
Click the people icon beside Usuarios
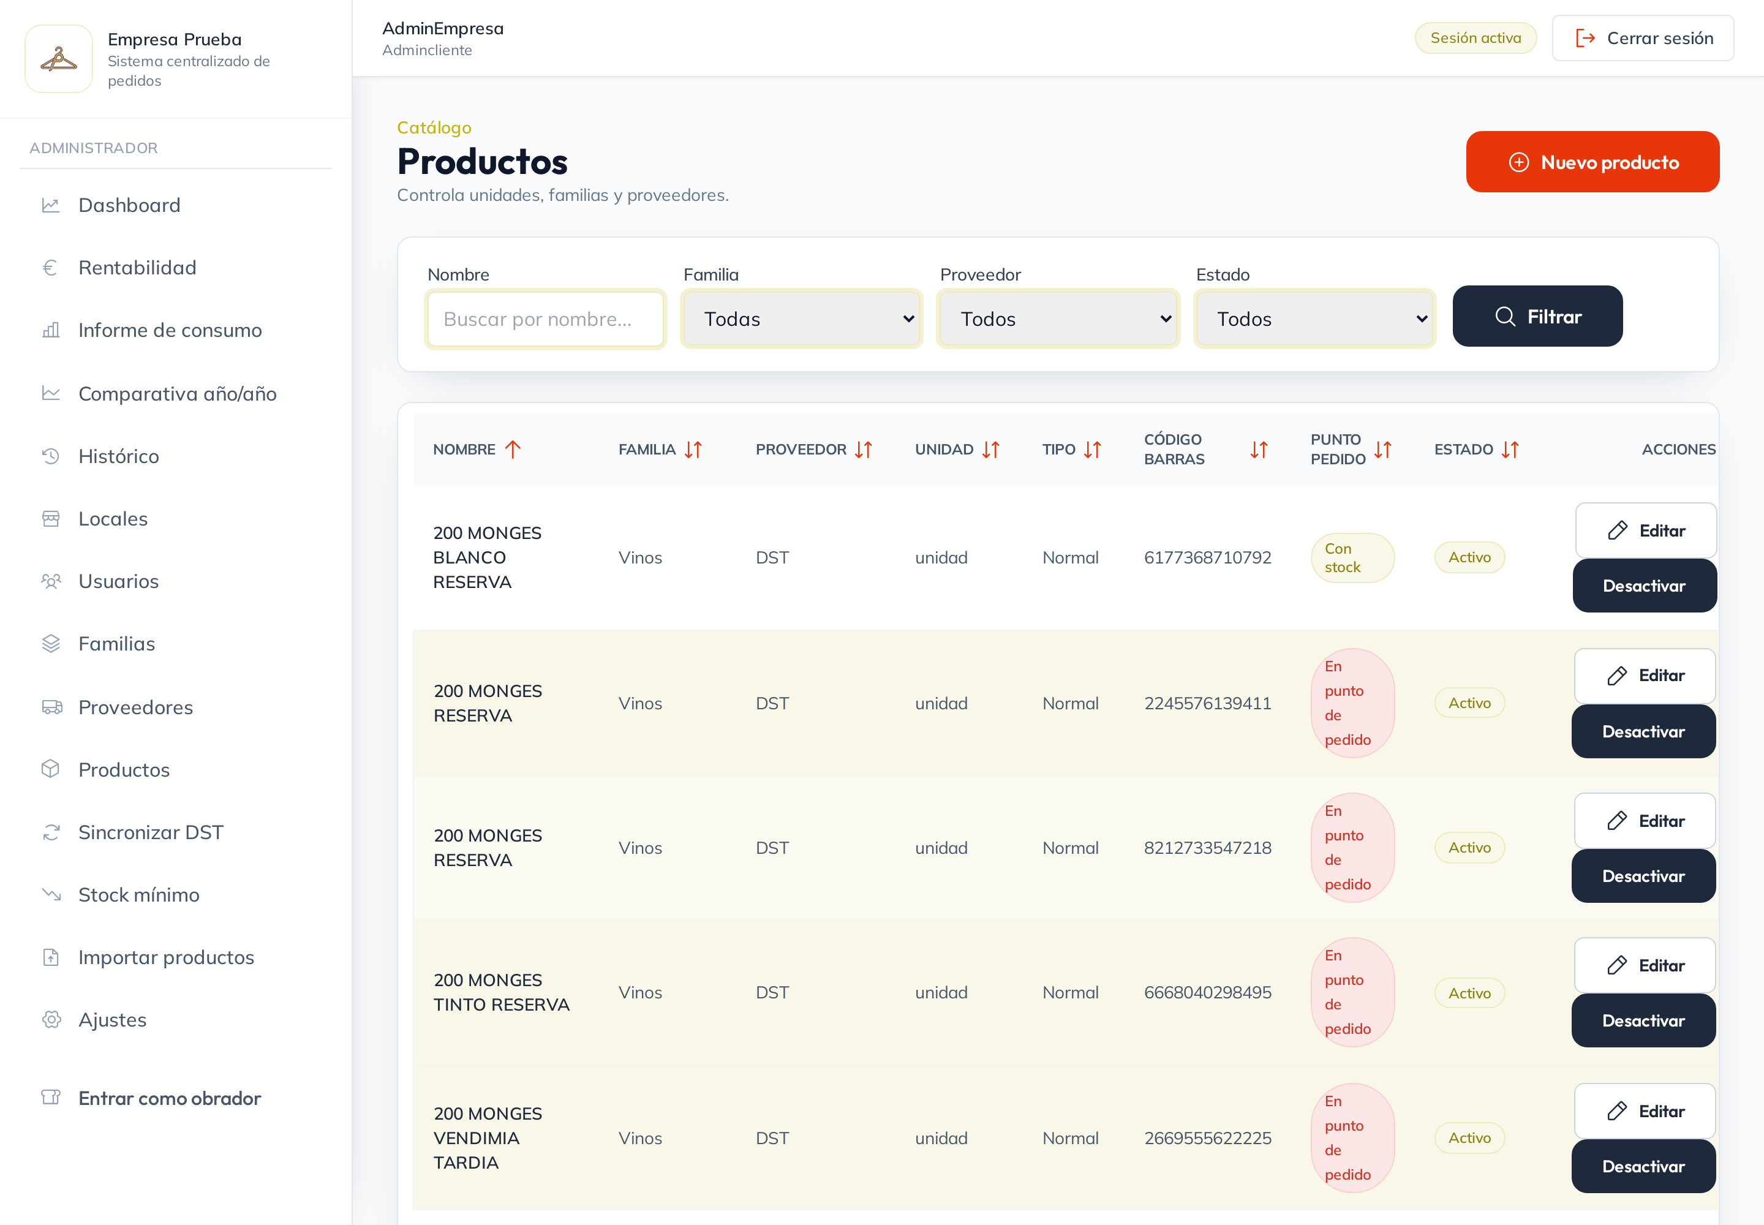coord(51,581)
